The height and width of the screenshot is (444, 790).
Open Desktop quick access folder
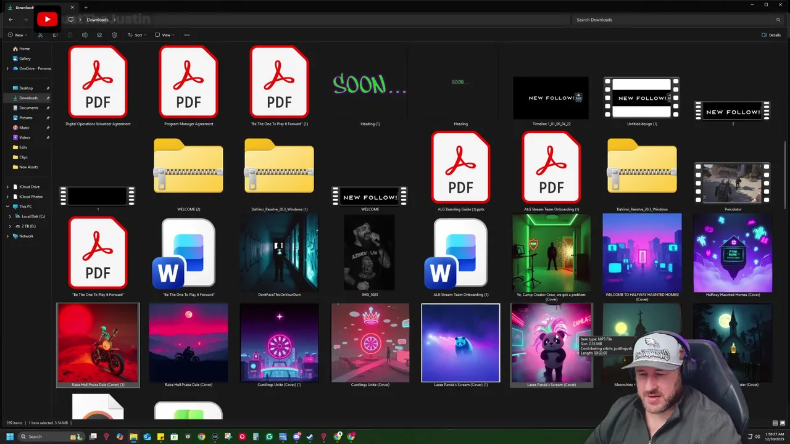point(26,88)
